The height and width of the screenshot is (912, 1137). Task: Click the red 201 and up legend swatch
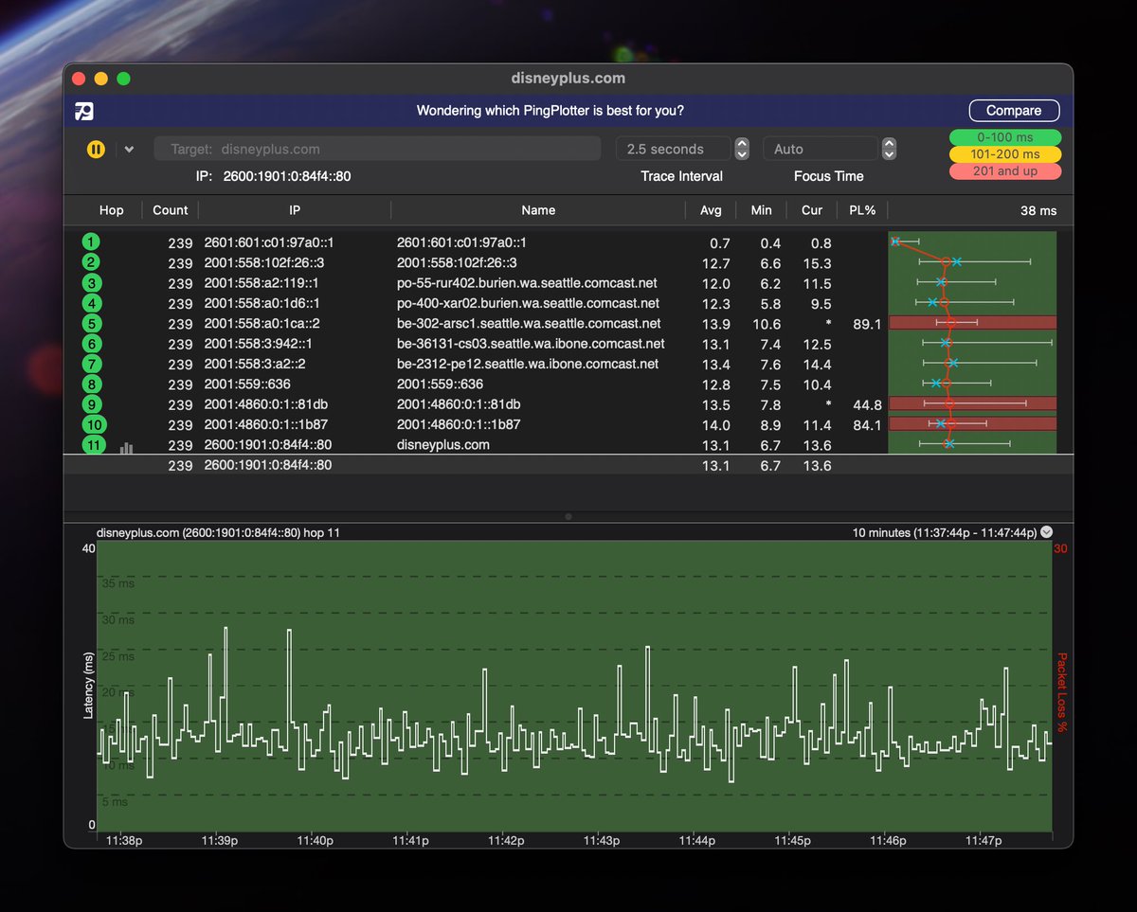(1005, 171)
